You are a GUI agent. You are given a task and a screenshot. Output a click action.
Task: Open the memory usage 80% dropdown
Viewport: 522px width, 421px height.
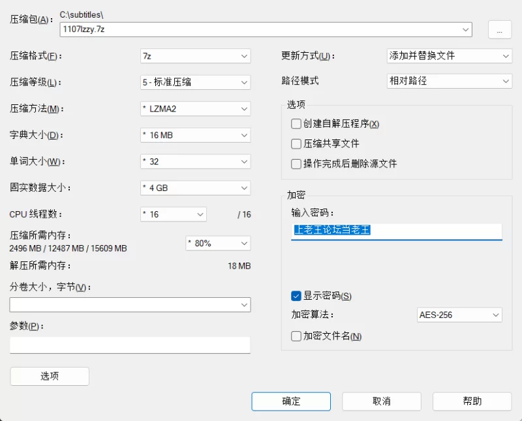click(218, 243)
